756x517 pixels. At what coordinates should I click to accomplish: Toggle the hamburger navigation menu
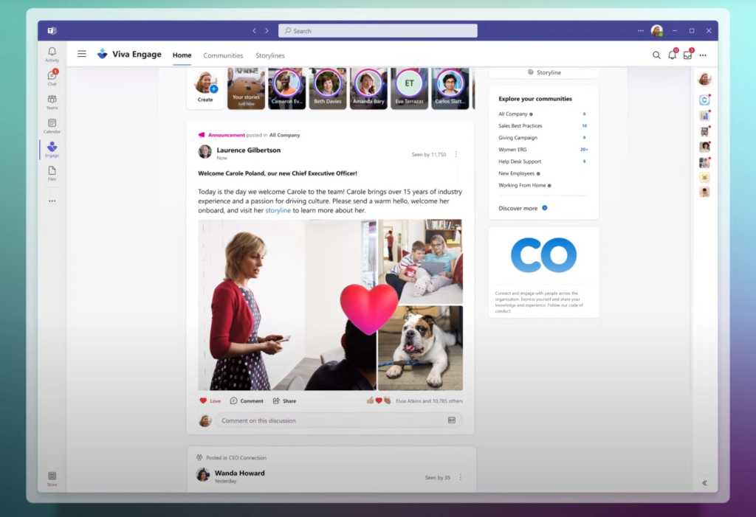82,55
